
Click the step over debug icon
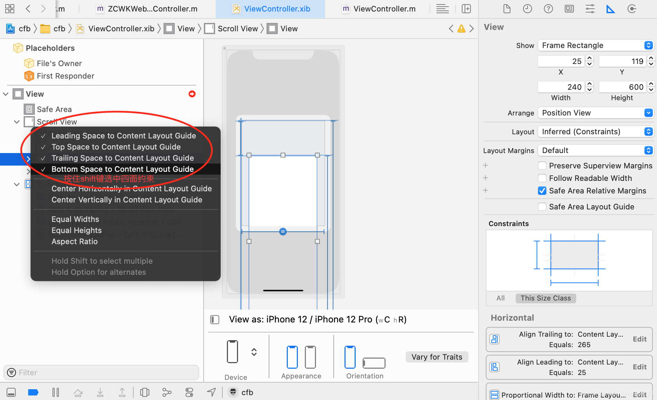[78, 392]
